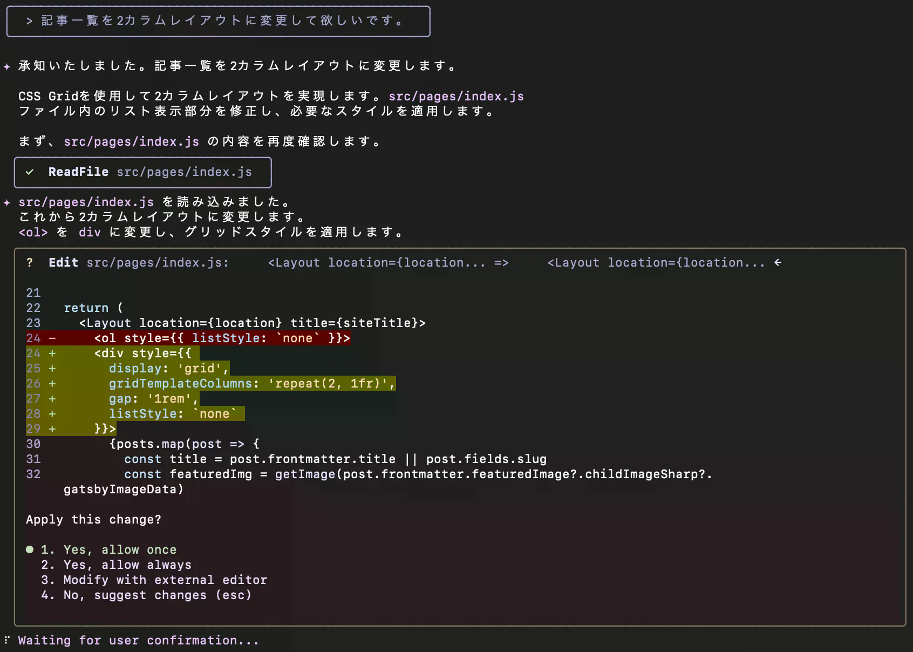Click the left arrow at the Edit header end
Viewport: 913px width, 652px height.
(x=778, y=262)
